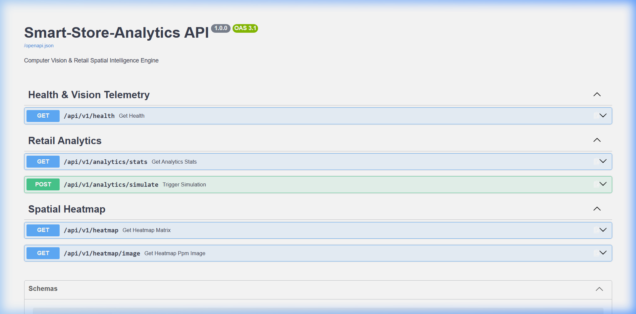The image size is (636, 314).
Task: Click the /api/v1/analytics/stats path text
Action: pos(106,162)
